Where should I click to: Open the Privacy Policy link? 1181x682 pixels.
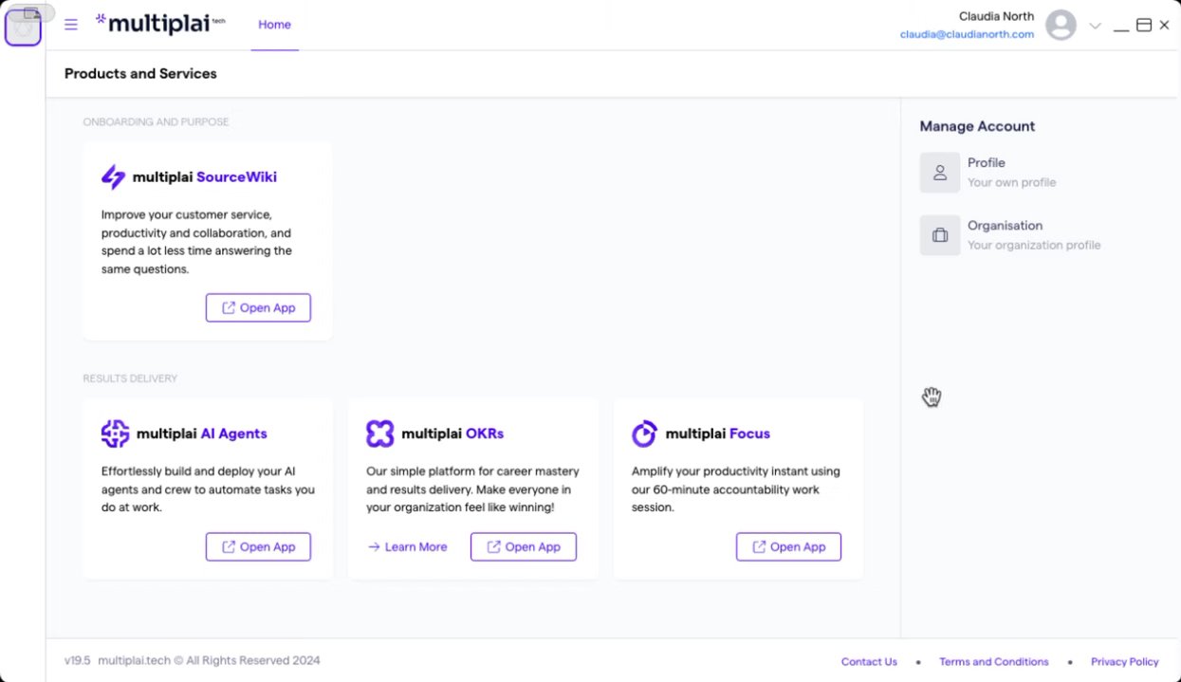1124,661
